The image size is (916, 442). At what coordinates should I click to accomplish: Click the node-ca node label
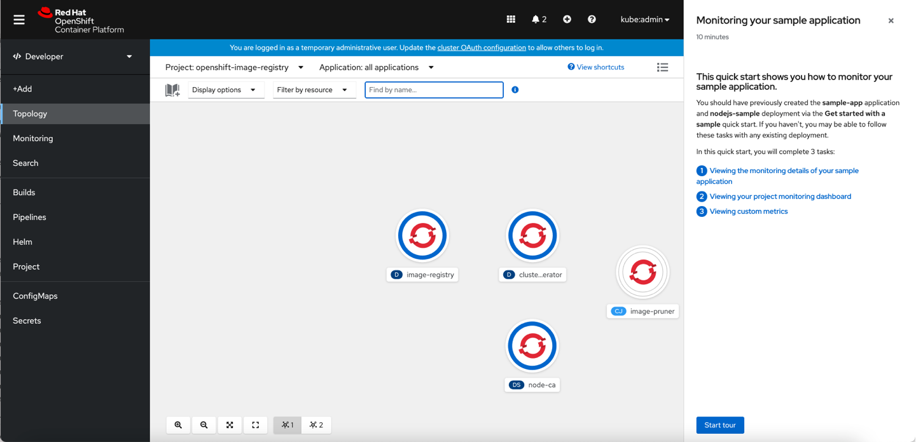tap(532, 385)
